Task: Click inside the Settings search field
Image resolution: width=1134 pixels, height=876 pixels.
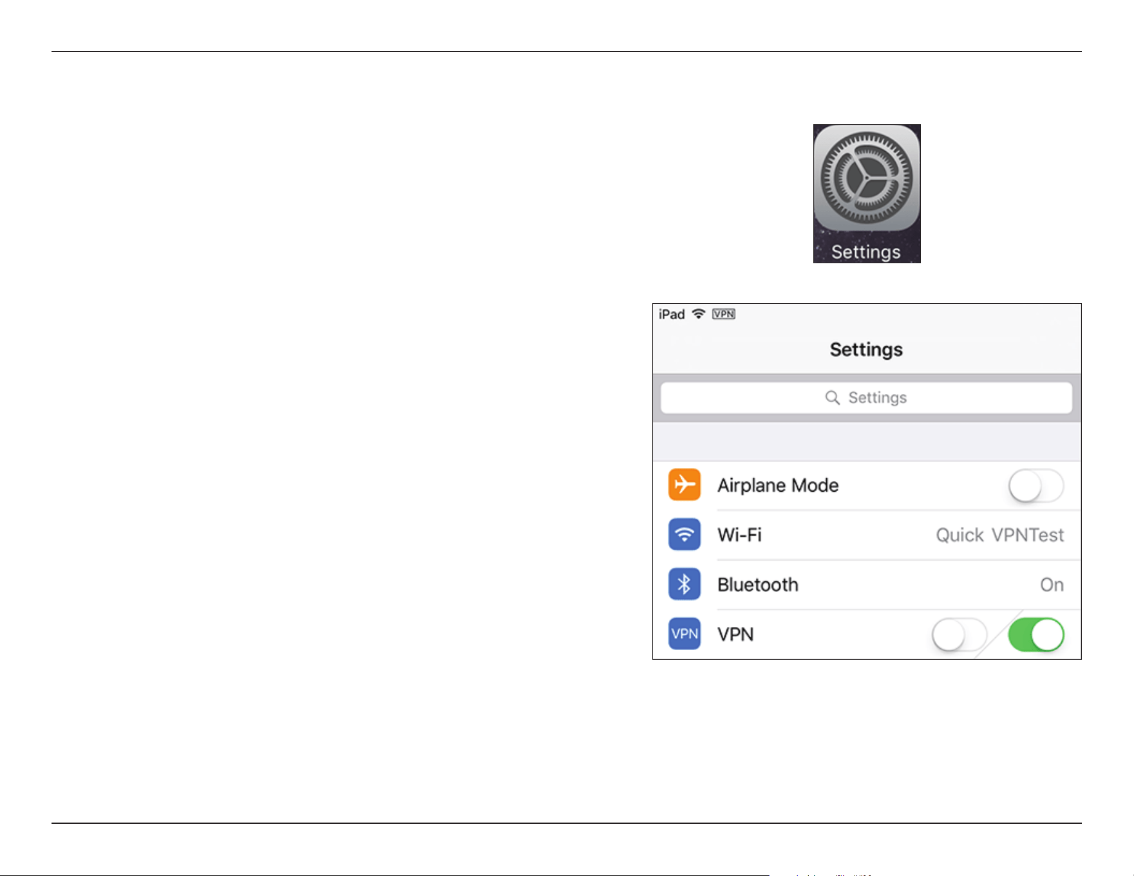Action: click(867, 398)
